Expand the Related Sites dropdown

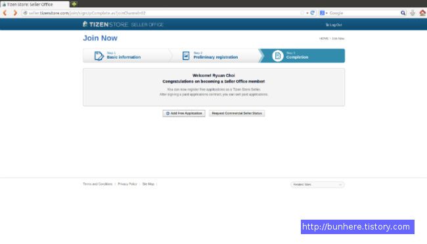pyautogui.click(x=317, y=185)
